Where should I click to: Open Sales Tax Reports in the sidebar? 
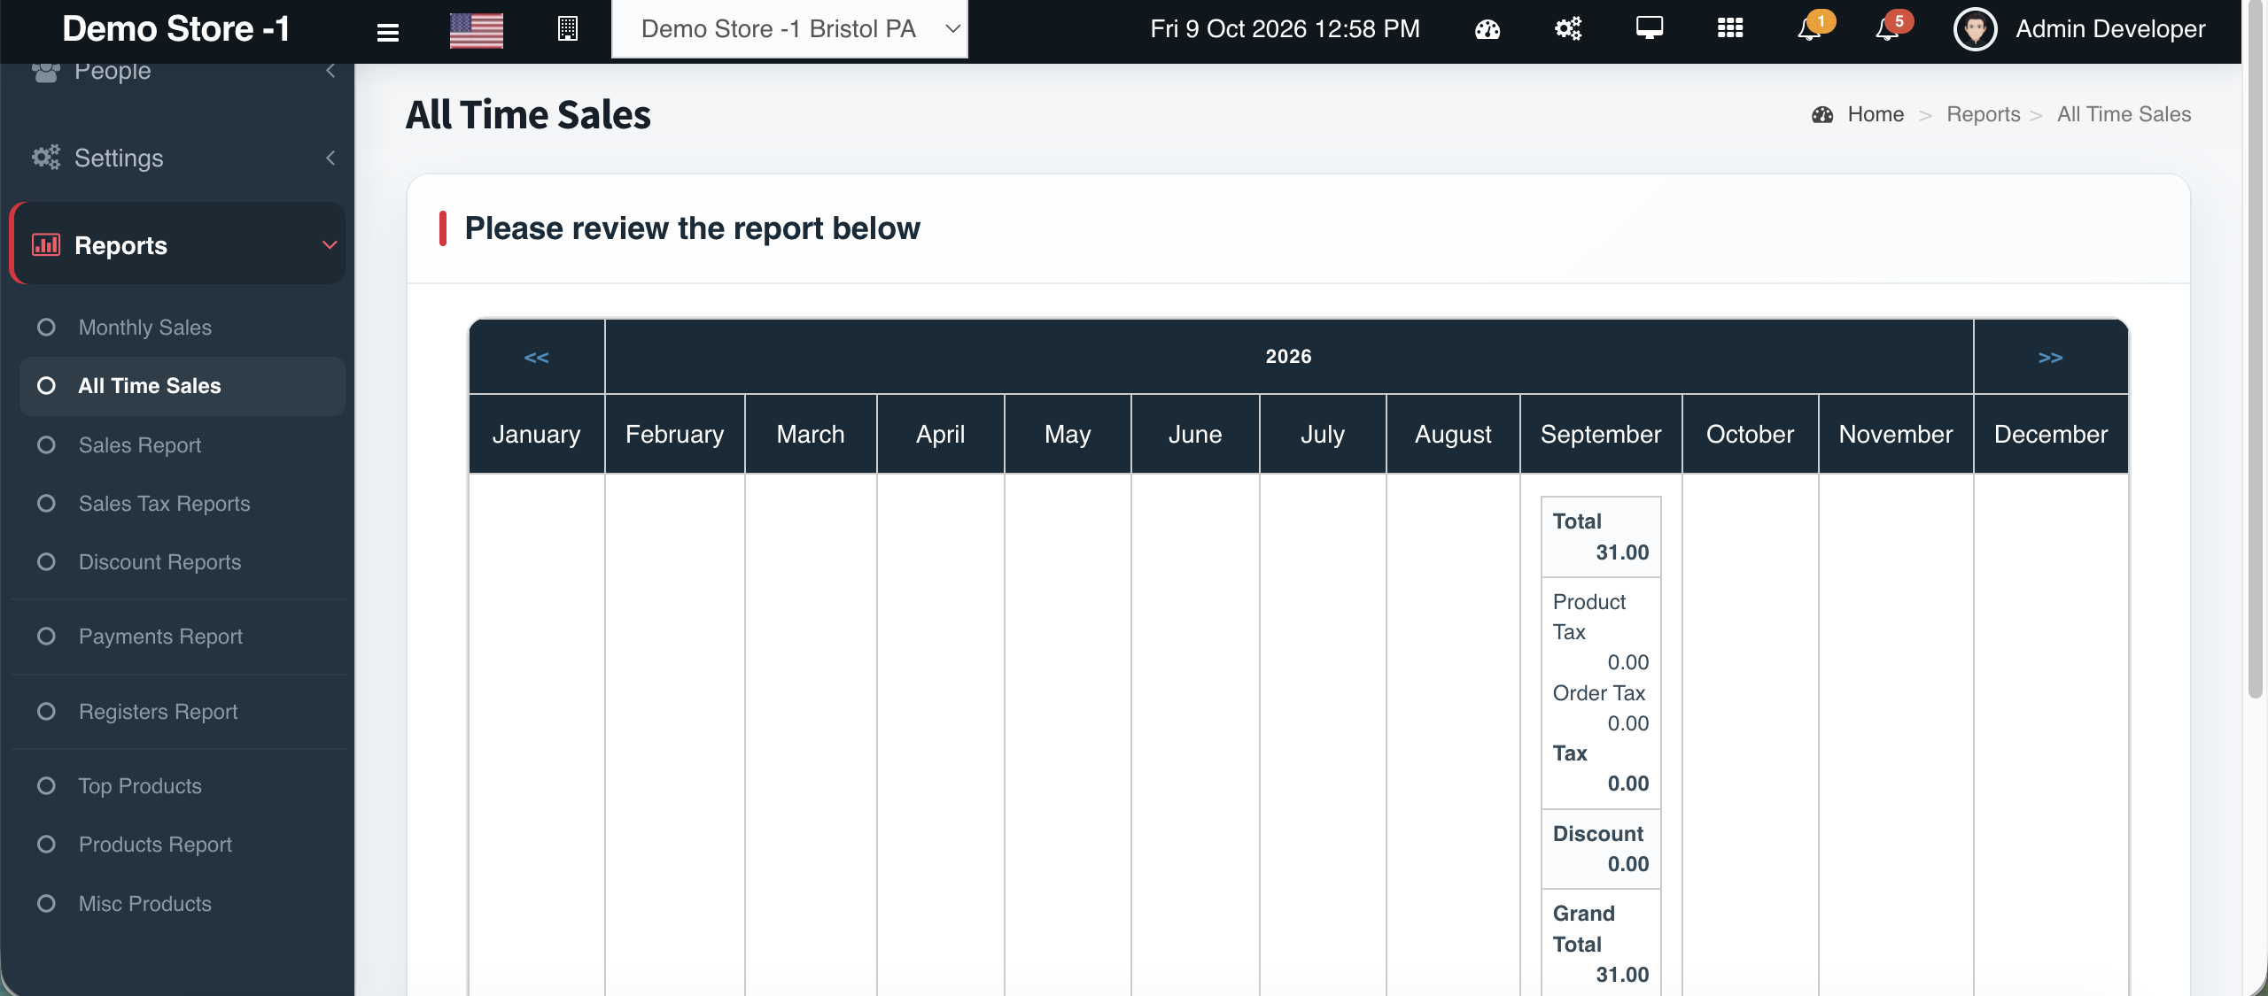pyautogui.click(x=165, y=504)
